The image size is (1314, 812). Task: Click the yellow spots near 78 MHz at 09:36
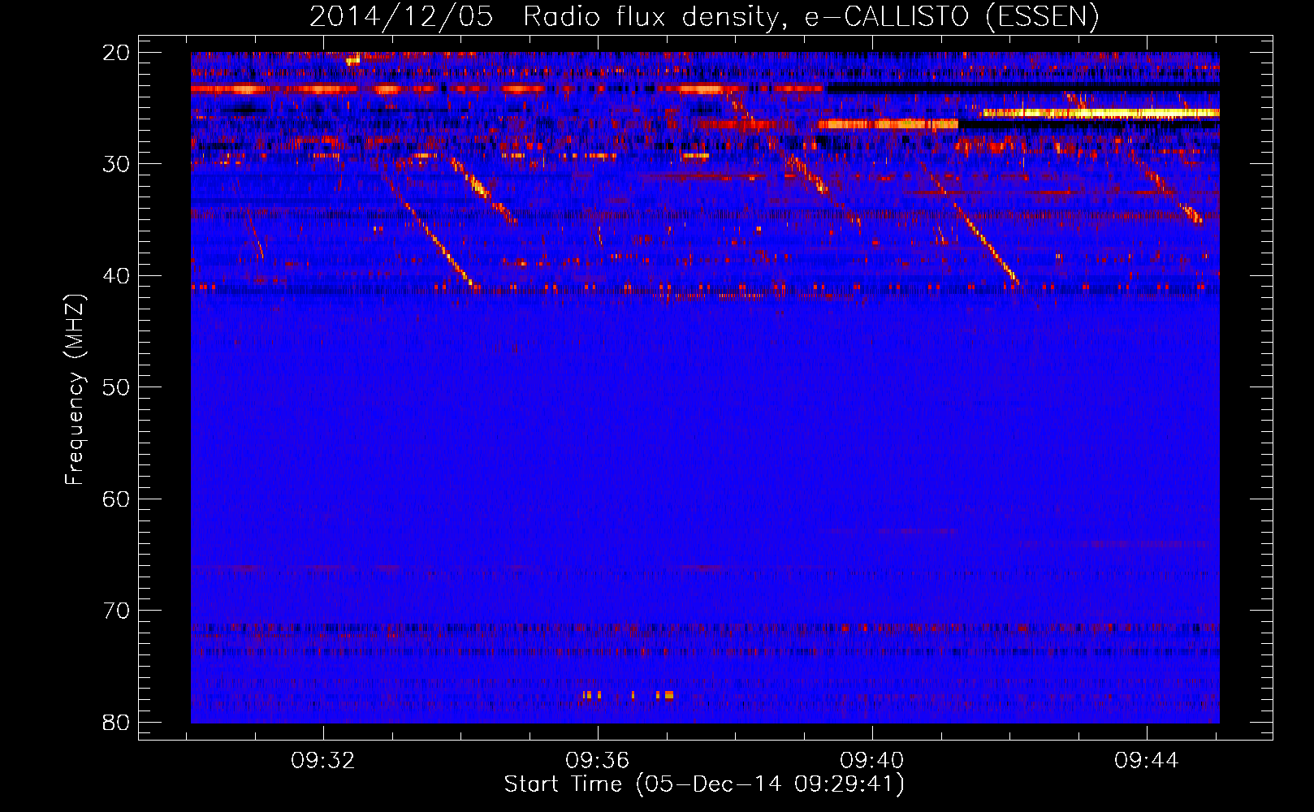628,695
